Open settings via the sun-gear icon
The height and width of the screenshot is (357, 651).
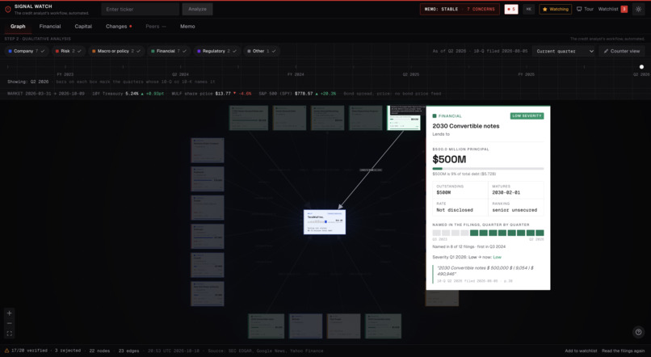point(639,9)
